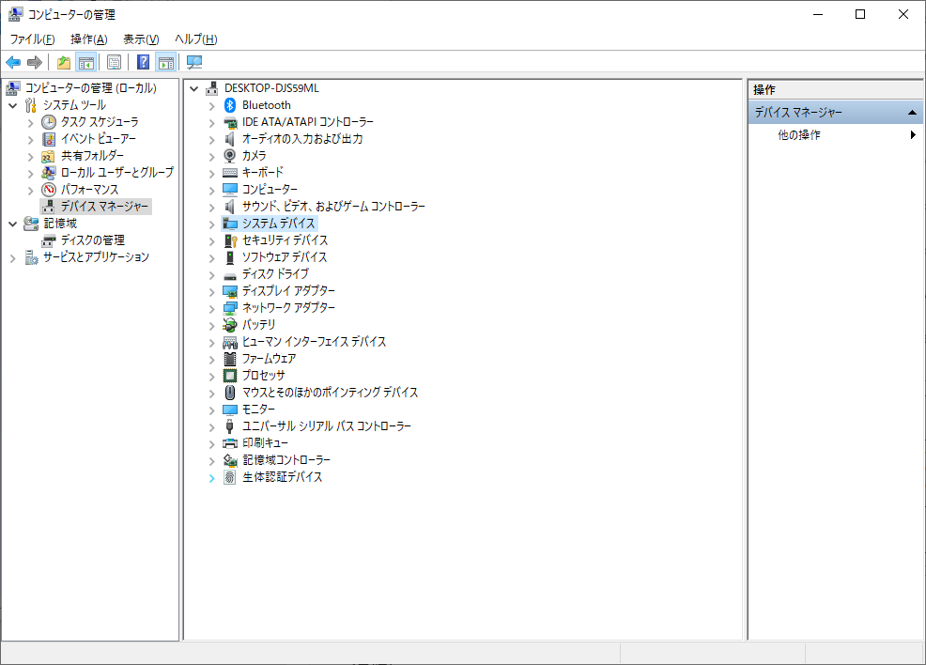Select サウンド、ビデオ、およびゲーム コントローラー row

click(x=333, y=207)
